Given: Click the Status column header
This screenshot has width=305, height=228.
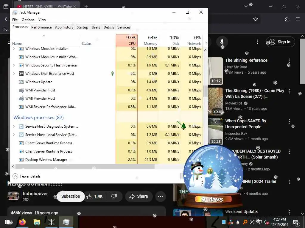Looking at the screenshot, I should (x=98, y=40).
